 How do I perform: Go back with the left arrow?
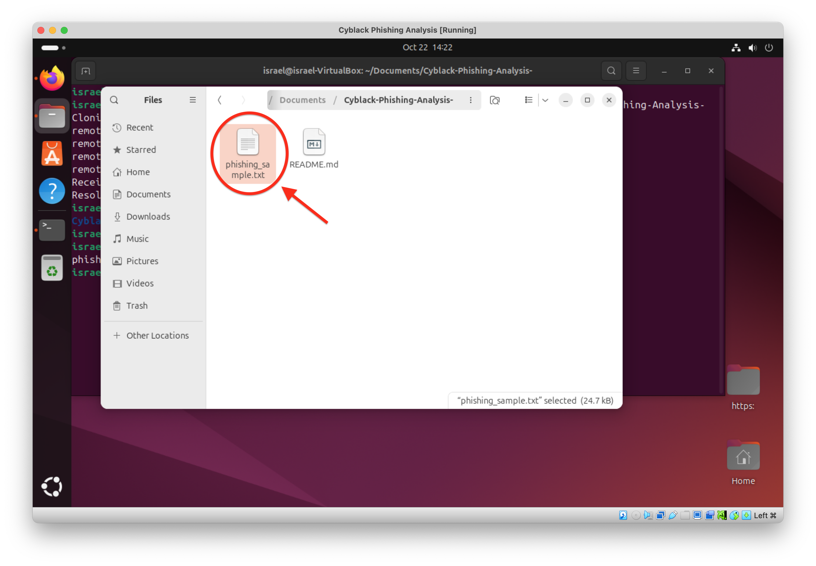(x=219, y=100)
